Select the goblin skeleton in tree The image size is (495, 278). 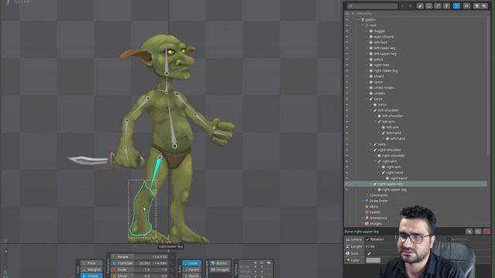point(370,19)
